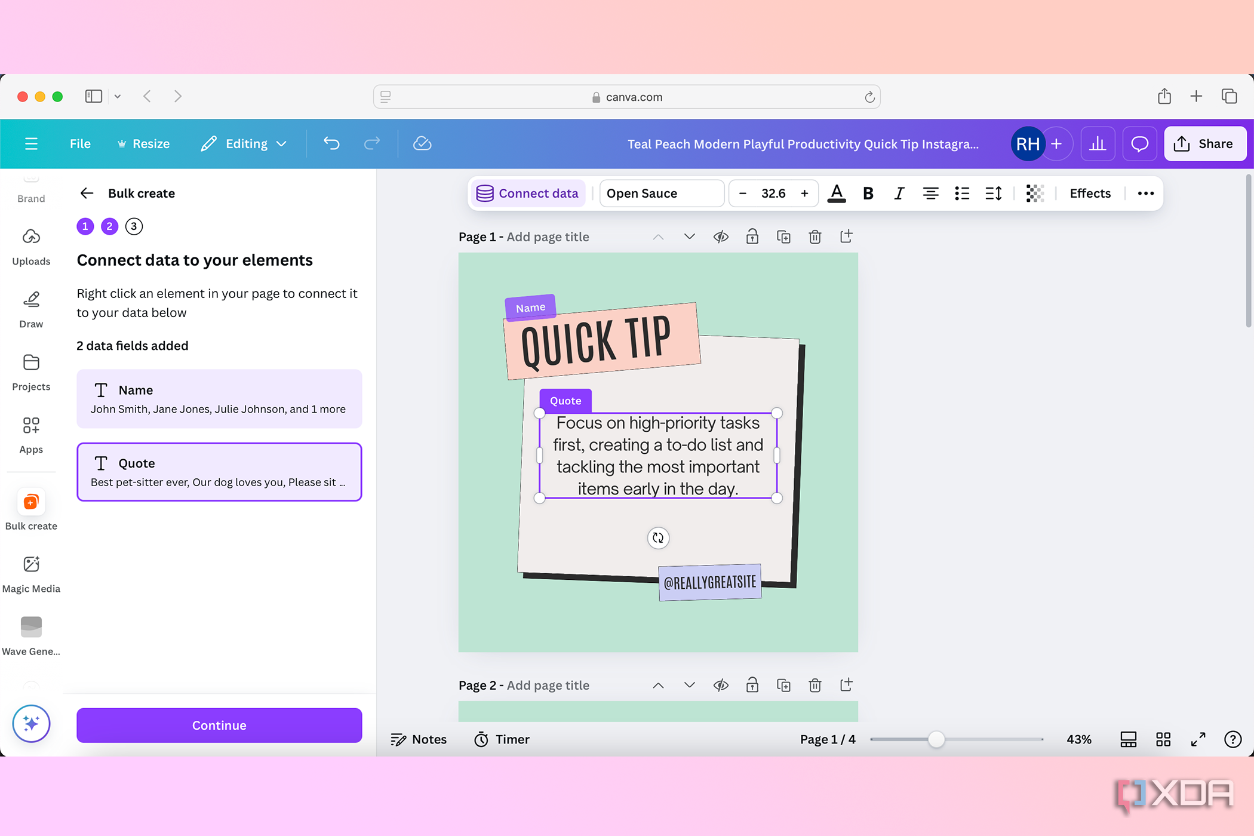
Task: Open the Uploads sidebar tab
Action: coord(31,247)
